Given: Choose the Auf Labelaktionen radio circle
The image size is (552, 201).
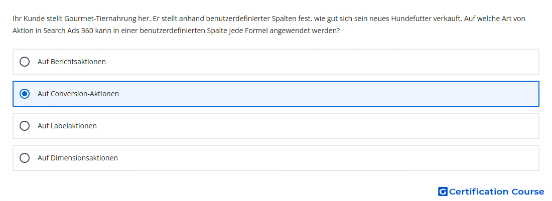Looking at the screenshot, I should (x=25, y=126).
